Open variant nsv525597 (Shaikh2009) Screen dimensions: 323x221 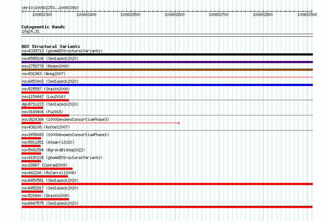click(x=46, y=89)
